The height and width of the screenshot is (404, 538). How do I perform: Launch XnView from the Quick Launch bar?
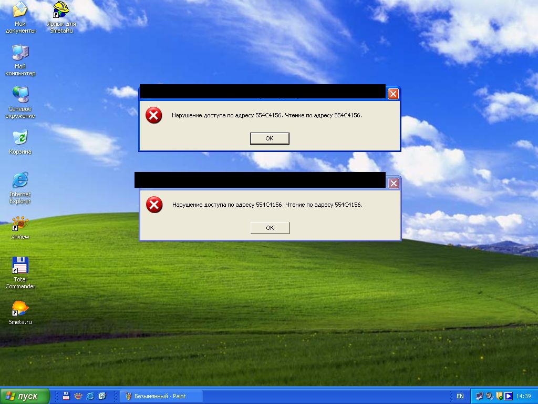78,396
